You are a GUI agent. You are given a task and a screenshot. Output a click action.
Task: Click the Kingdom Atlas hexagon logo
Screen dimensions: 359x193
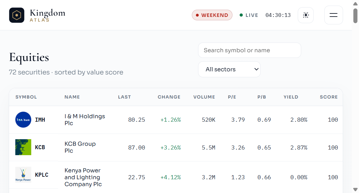click(x=17, y=15)
